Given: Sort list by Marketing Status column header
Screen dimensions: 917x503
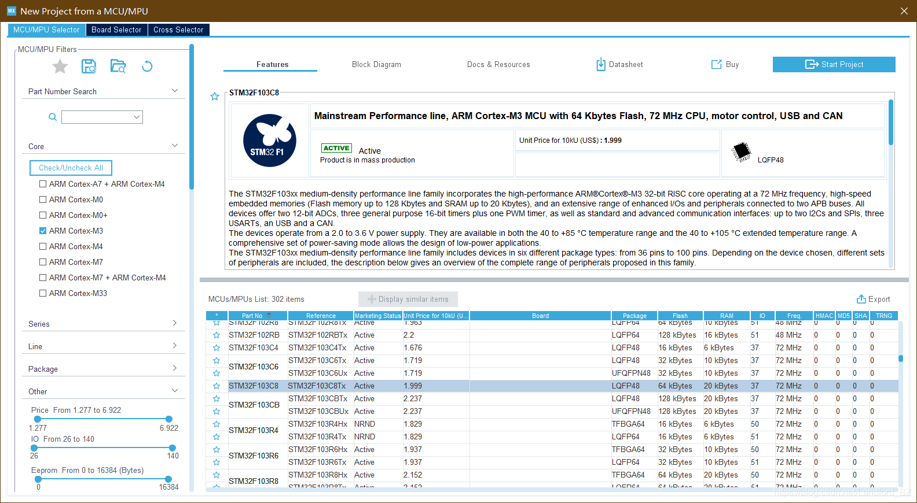Looking at the screenshot, I should pos(377,316).
